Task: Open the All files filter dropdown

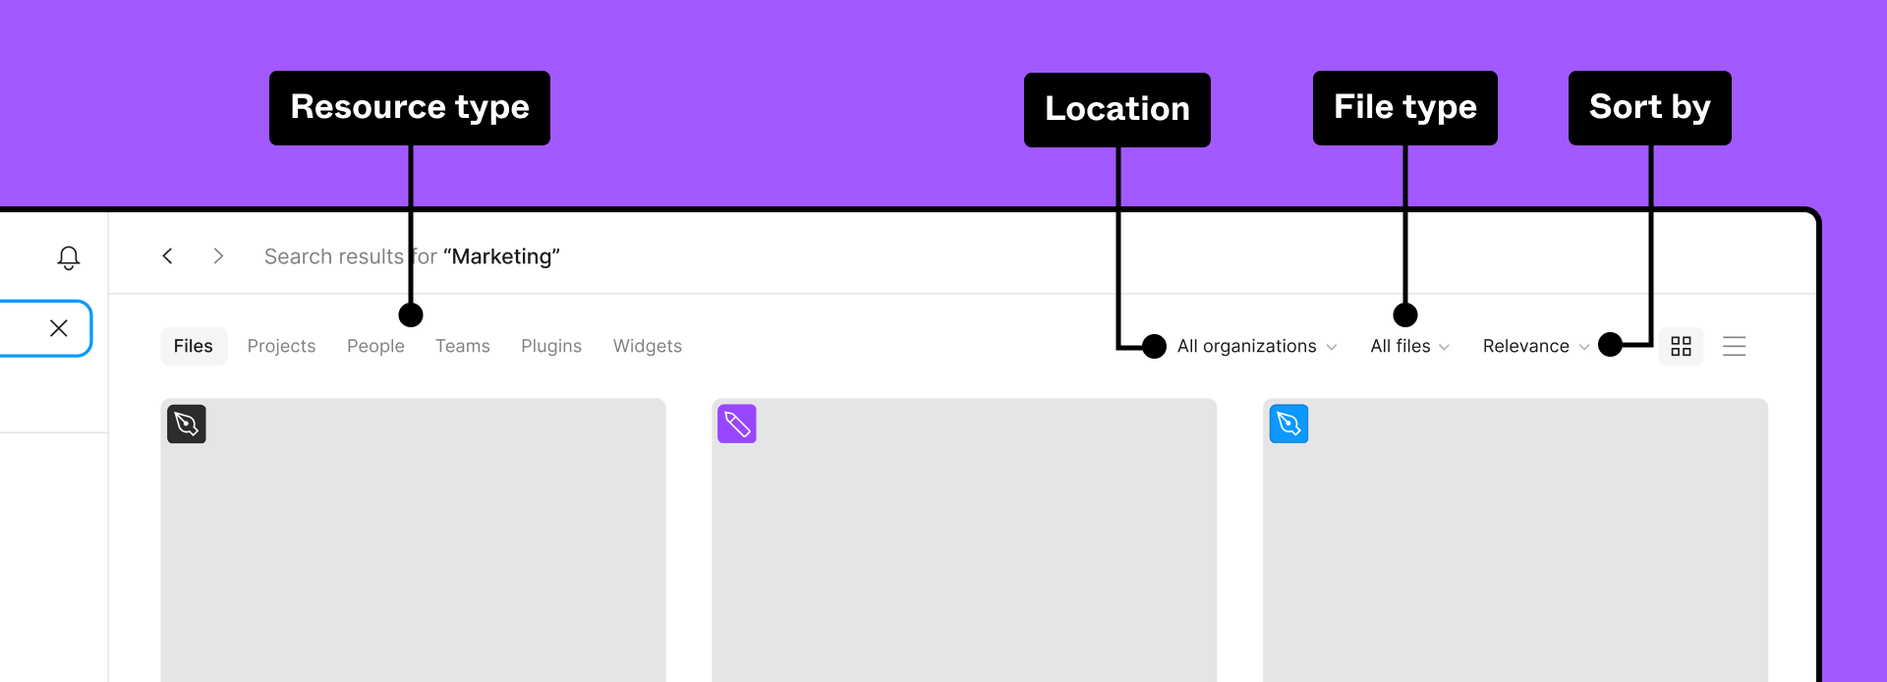Action: click(x=1410, y=346)
